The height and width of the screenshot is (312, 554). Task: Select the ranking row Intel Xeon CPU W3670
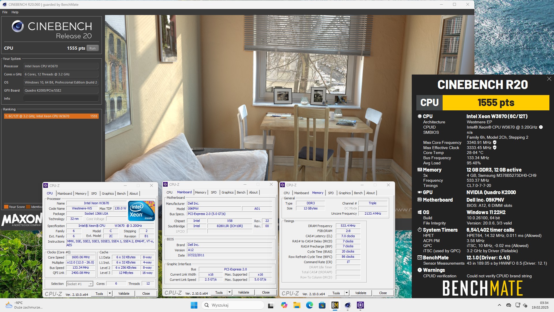[x=51, y=116]
